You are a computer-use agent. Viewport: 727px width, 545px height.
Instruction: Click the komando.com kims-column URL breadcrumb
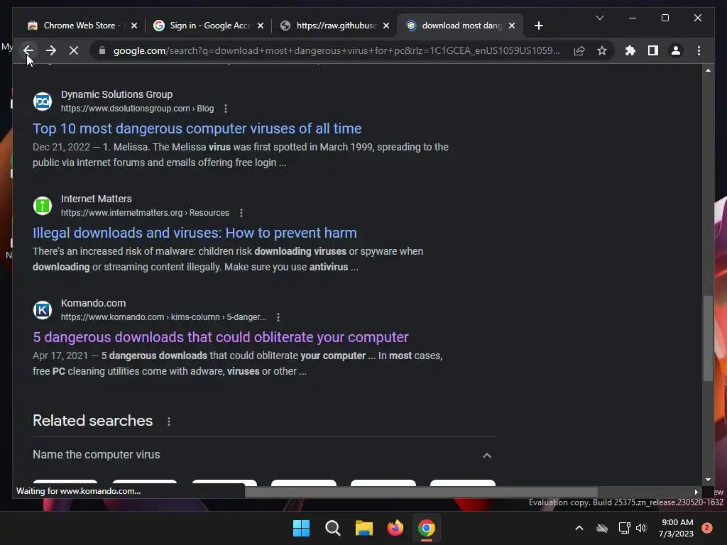[163, 317]
